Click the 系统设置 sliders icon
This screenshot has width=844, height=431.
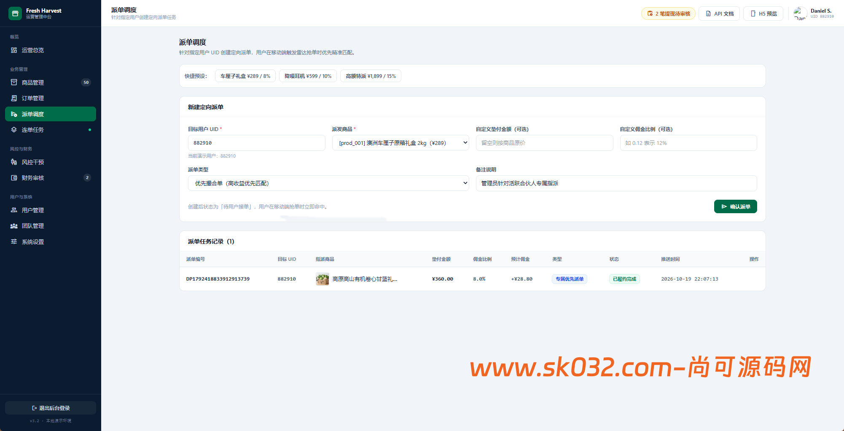click(14, 242)
